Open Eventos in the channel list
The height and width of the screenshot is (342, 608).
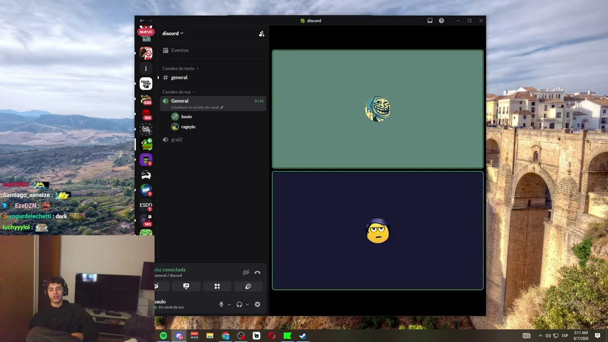tap(213, 50)
